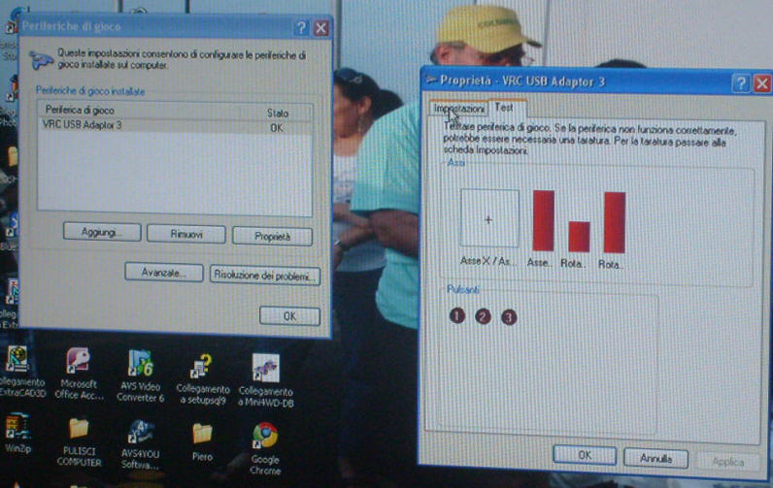Click the first red Asse axis bar
Screen dimensions: 773x488
543,220
